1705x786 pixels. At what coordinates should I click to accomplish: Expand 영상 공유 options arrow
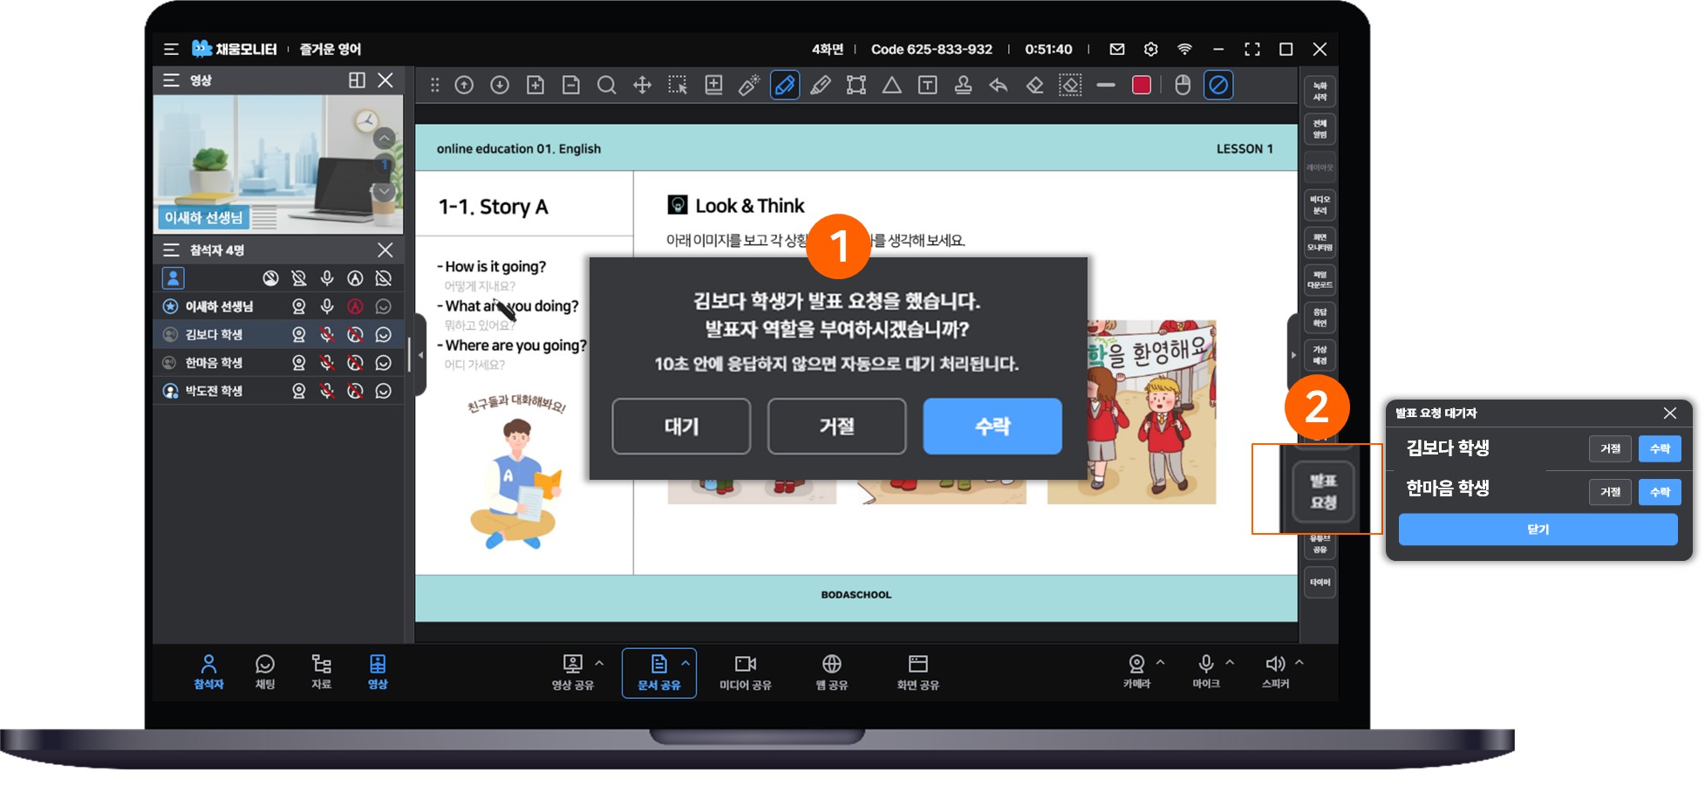click(599, 664)
